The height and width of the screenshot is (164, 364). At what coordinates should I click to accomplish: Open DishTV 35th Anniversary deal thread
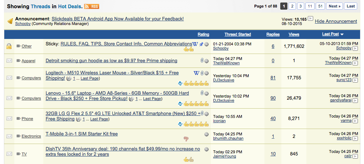pyautogui.click(x=123, y=151)
